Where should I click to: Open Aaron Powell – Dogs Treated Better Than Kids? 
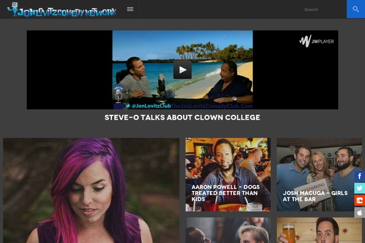(x=228, y=174)
